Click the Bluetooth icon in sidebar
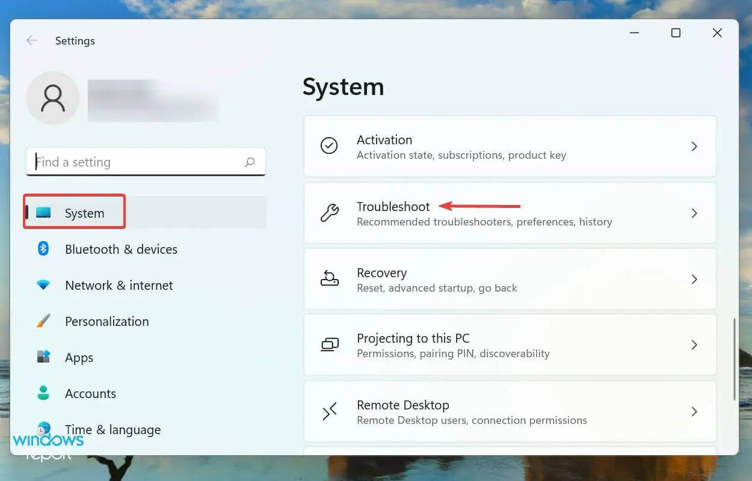The width and height of the screenshot is (752, 481). pos(43,249)
